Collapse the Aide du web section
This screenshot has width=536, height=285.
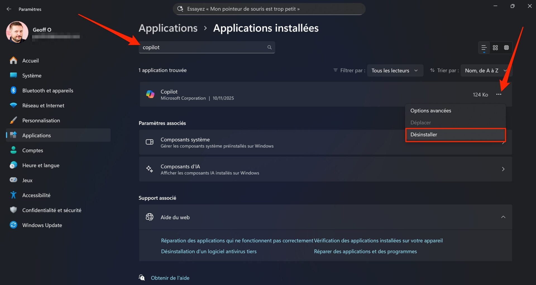pyautogui.click(x=503, y=217)
